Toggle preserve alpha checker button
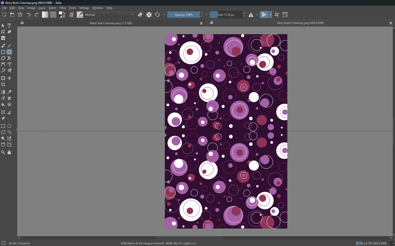This screenshot has height=246, width=395. [149, 14]
